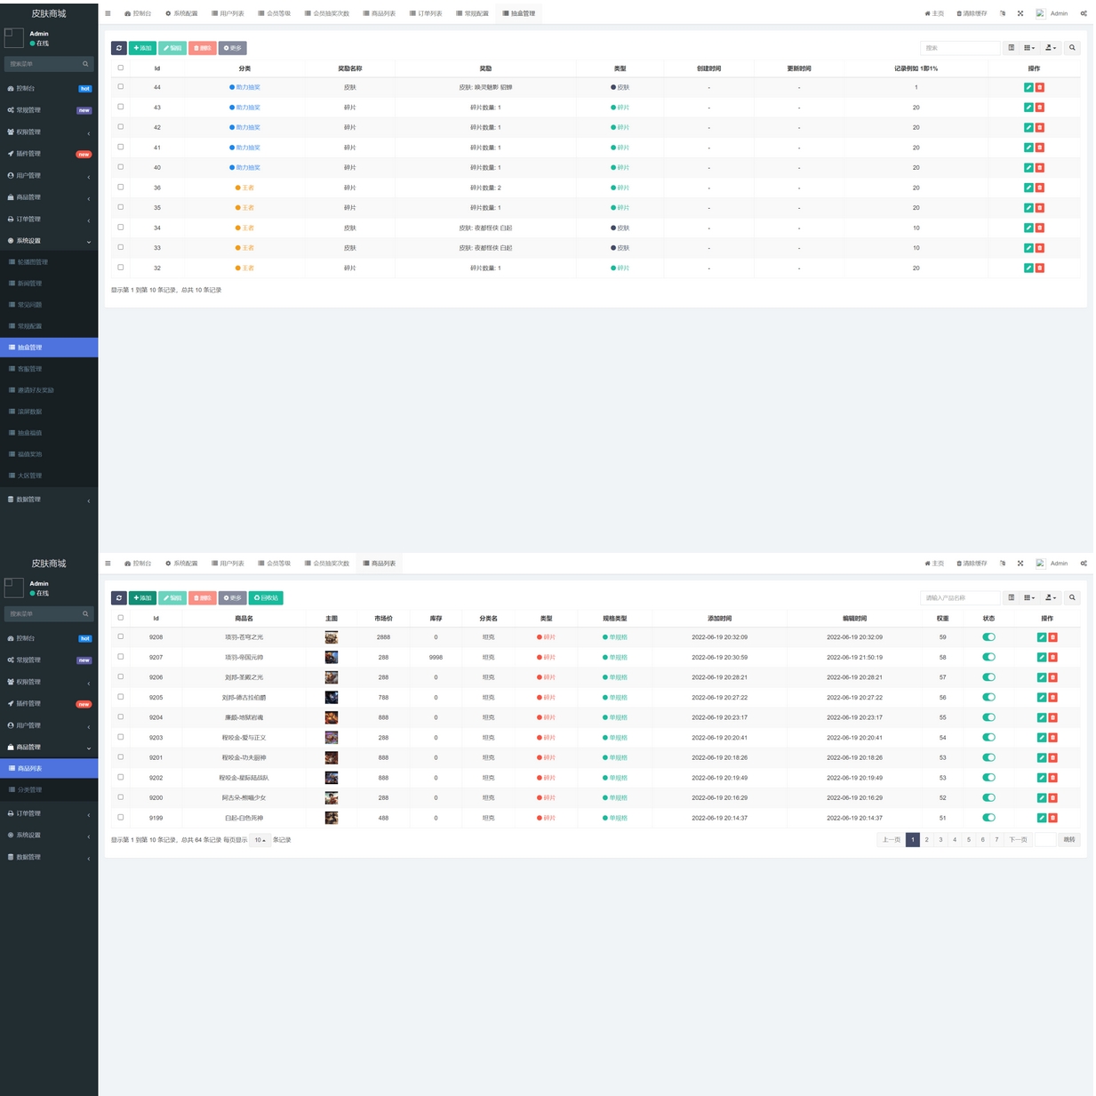Select checkbox for product 9205

click(121, 697)
